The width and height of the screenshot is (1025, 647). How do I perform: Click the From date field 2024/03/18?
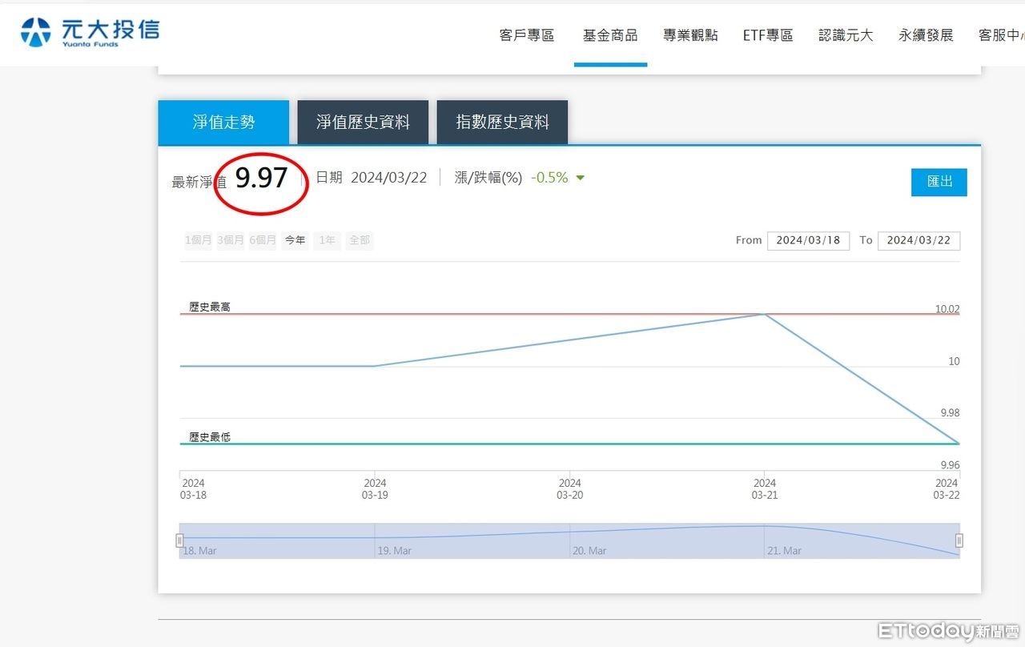(x=808, y=240)
